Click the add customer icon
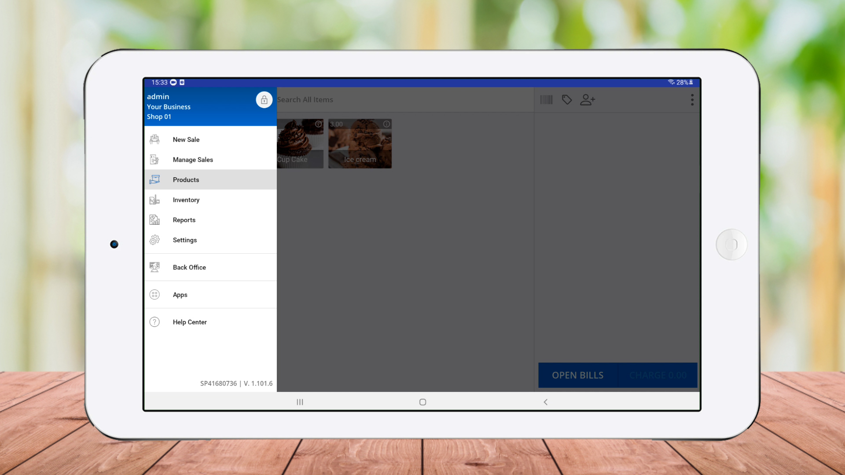The width and height of the screenshot is (845, 475). 588,100
